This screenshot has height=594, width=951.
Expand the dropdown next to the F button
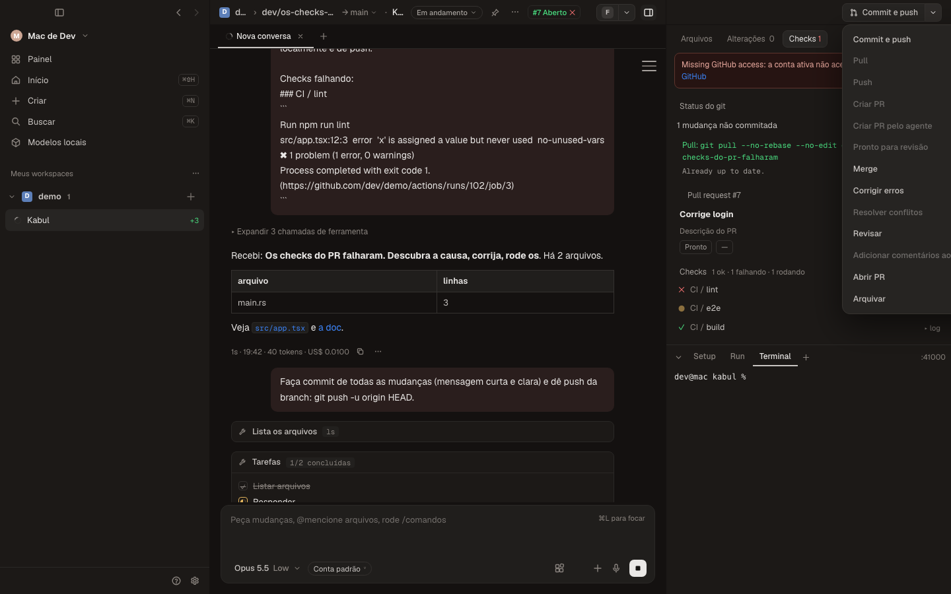(627, 13)
